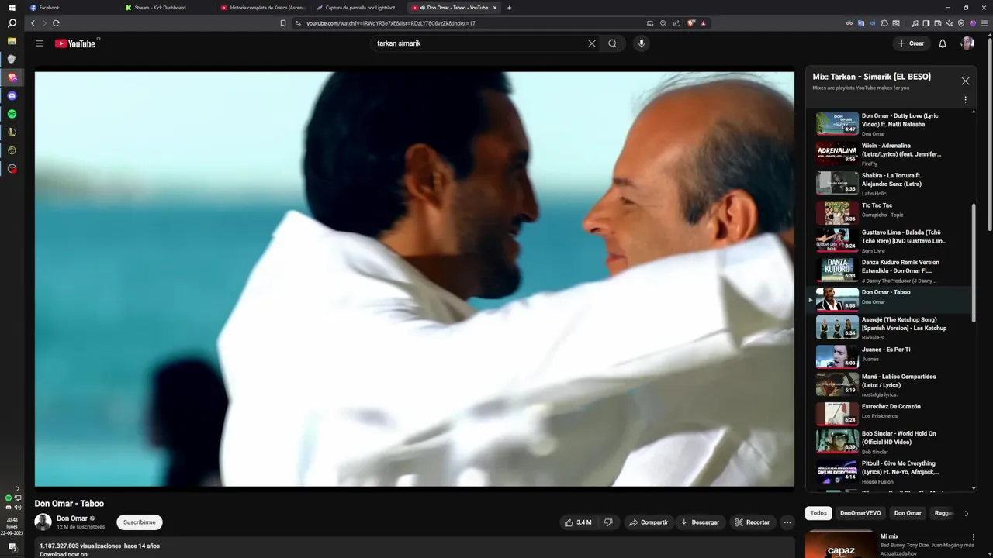This screenshot has height=558, width=993.
Task: Switch to Captura de pantalla Lightshot tab
Action: click(358, 8)
